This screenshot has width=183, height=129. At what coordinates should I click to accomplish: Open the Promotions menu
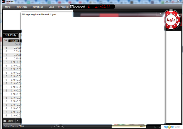[37, 7]
